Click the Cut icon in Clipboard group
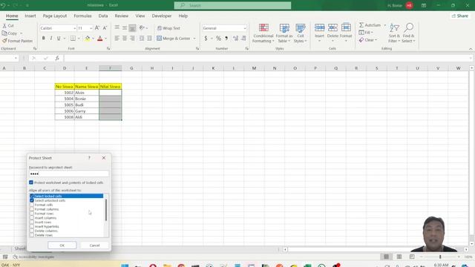The width and height of the screenshot is (475, 267). tap(4, 26)
